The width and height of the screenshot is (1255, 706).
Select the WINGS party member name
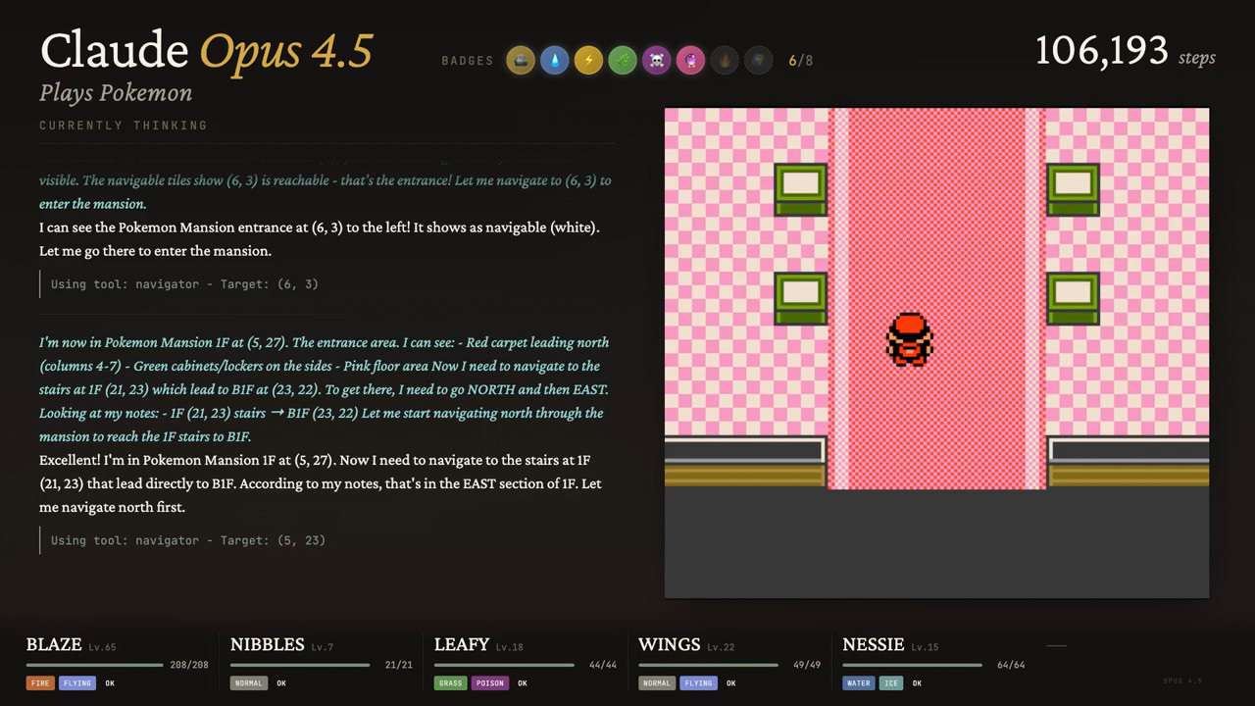670,644
